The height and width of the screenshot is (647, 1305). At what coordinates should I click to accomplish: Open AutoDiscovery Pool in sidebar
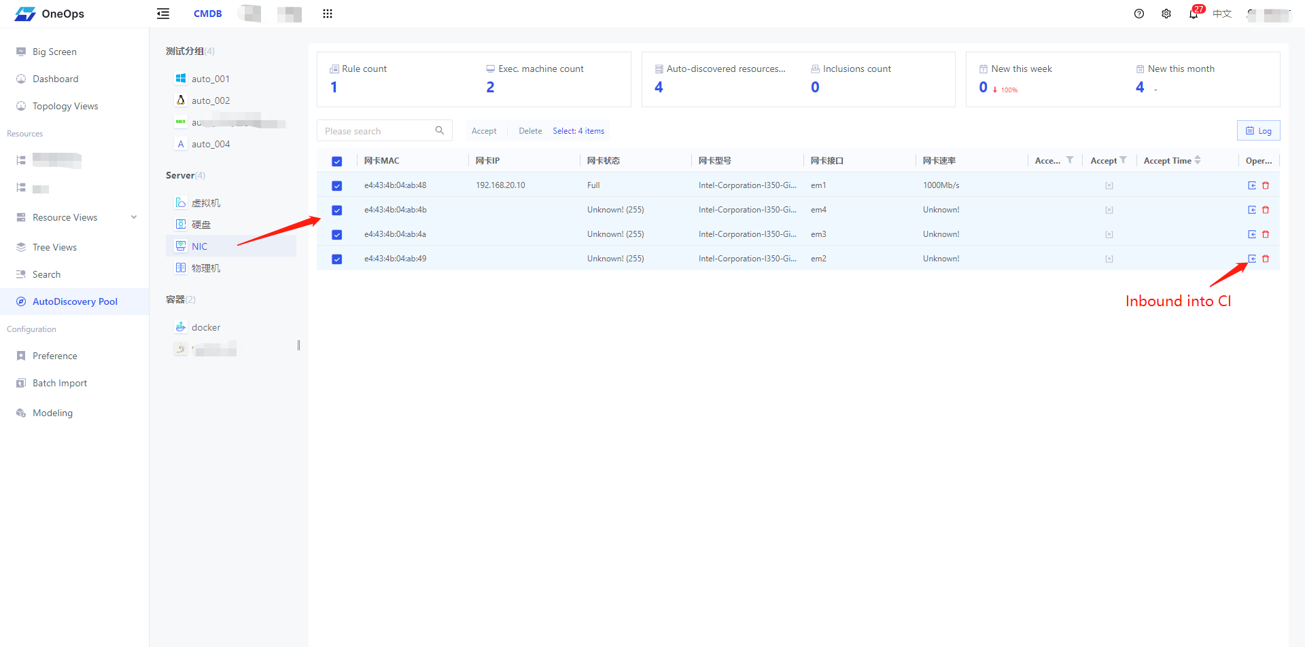[75, 301]
